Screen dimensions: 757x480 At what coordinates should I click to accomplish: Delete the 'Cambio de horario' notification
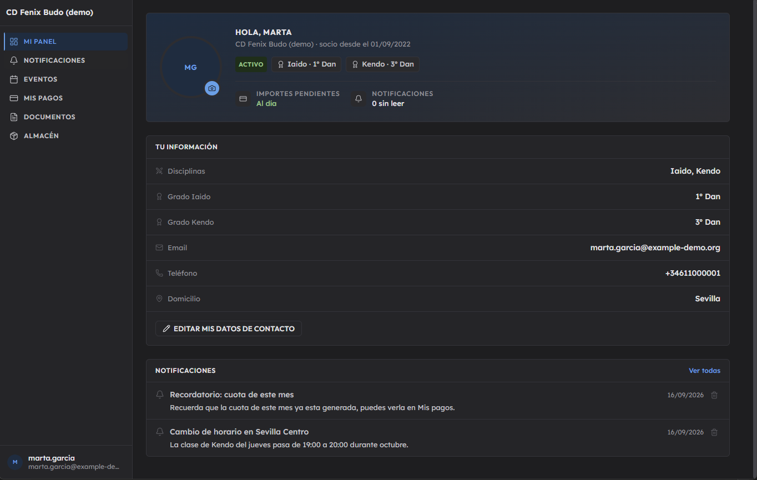(x=714, y=432)
